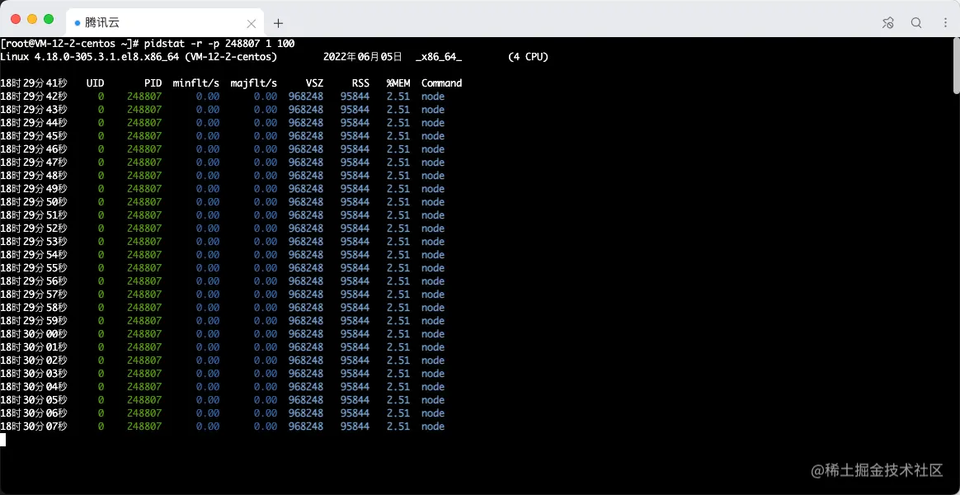The height and width of the screenshot is (495, 960).
Task: Click the VSZ column header
Action: pyautogui.click(x=315, y=82)
